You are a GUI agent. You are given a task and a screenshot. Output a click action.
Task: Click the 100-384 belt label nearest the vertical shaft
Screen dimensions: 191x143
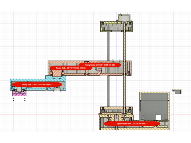point(100,65)
